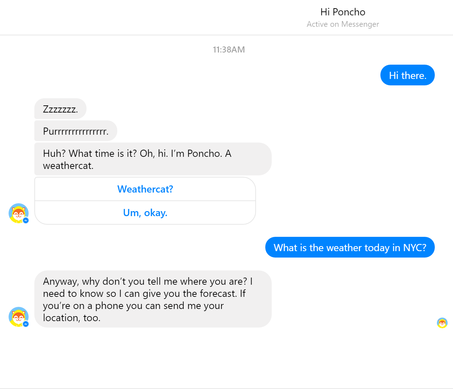Click Messenger badge on avatar near Um, okay
This screenshot has height=389, width=453.
(26, 220)
